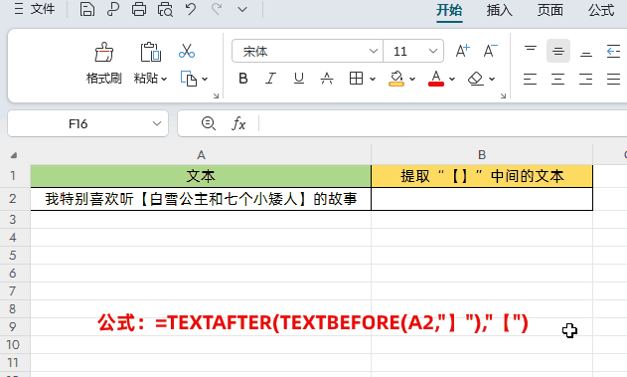Click the Cut scissors icon

[187, 51]
